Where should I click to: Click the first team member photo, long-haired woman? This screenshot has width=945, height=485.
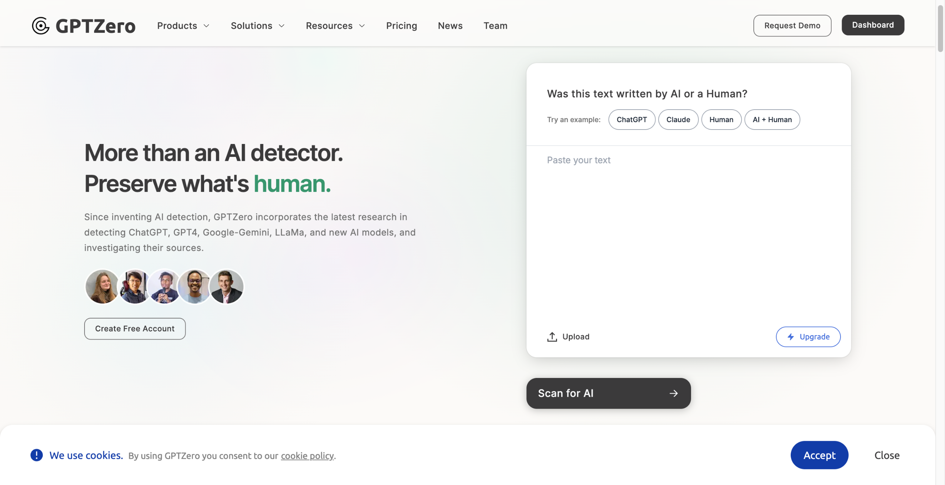coord(102,287)
